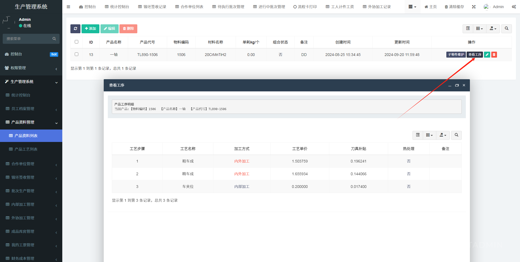The height and width of the screenshot is (262, 520).
Task: Switch to the 工人计件工资 tab
Action: click(340, 7)
